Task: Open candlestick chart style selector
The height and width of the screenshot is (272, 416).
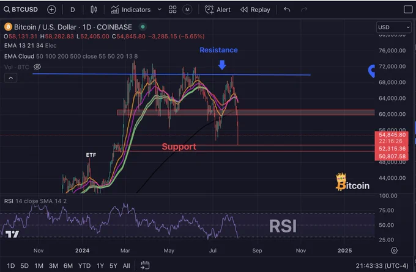Action: click(x=94, y=10)
